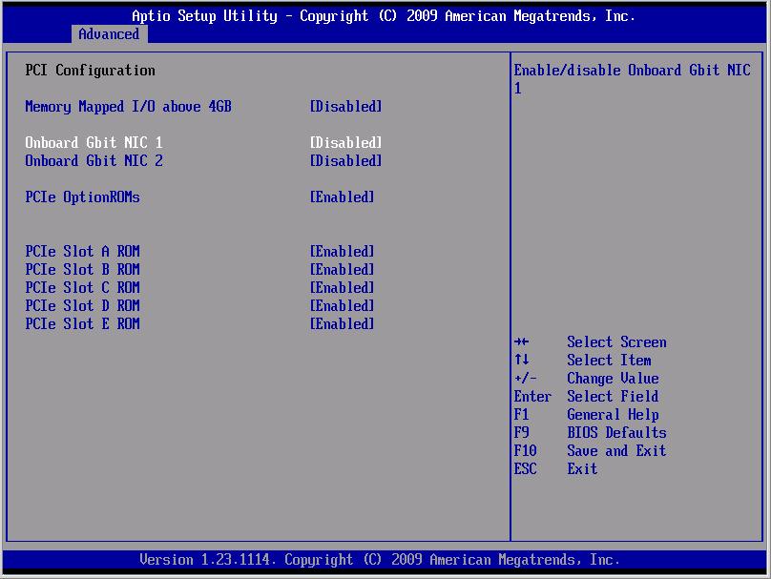Click the up-down arrows key icon
The height and width of the screenshot is (579, 771).
pos(522,360)
